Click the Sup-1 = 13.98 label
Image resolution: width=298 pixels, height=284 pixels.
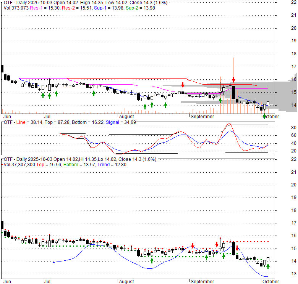click(109, 8)
